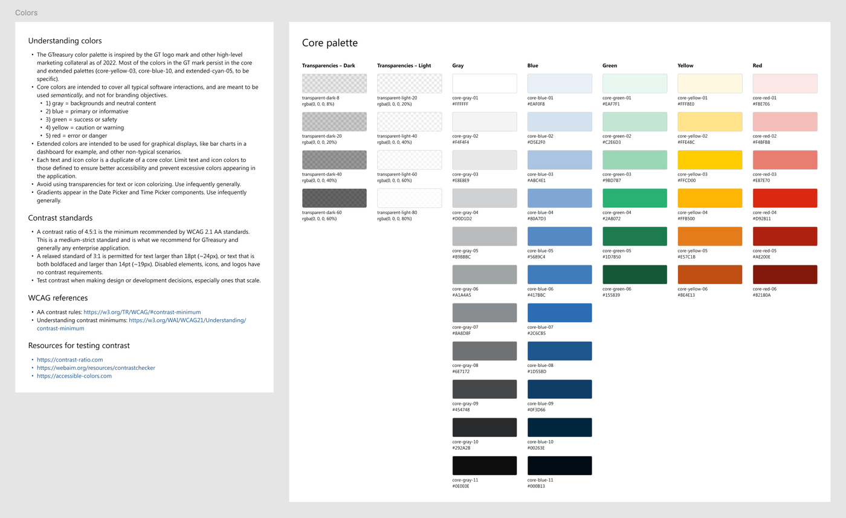The image size is (846, 518).
Task: Select the core-yellow-03 swatch
Action: [710, 160]
